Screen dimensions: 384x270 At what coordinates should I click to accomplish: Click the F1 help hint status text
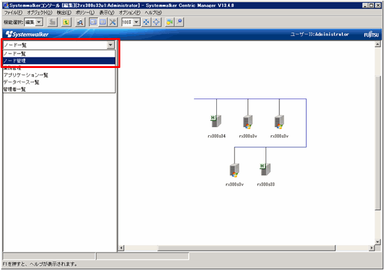click(x=40, y=264)
